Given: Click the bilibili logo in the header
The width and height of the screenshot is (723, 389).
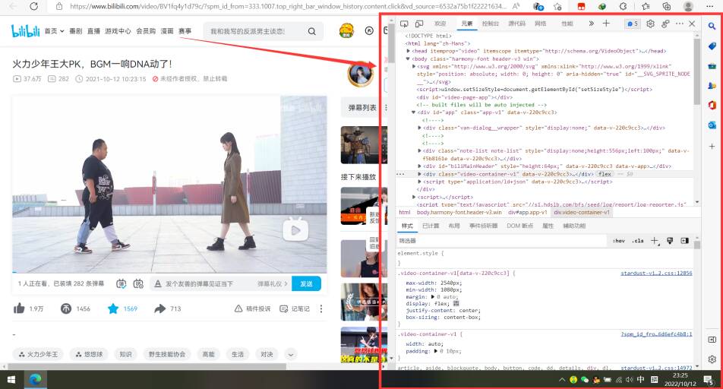Looking at the screenshot, I should pyautogui.click(x=25, y=31).
